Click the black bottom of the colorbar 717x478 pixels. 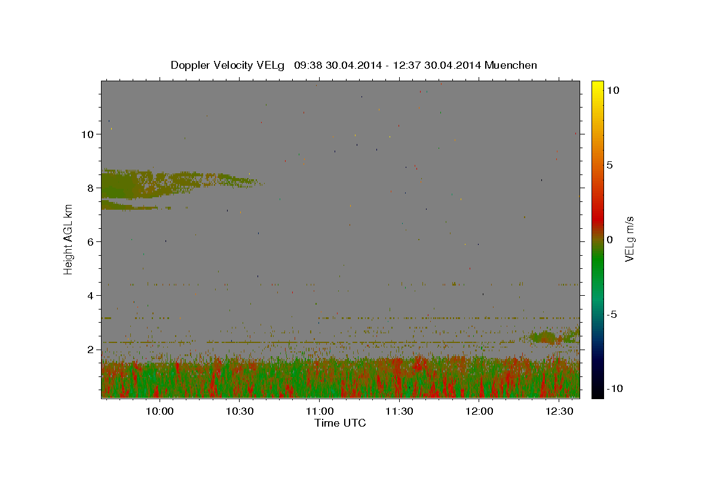(597, 391)
